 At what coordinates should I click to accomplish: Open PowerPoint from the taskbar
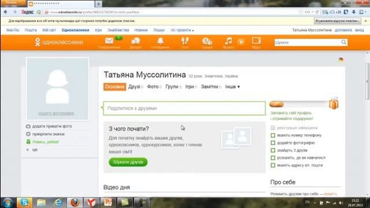108,203
